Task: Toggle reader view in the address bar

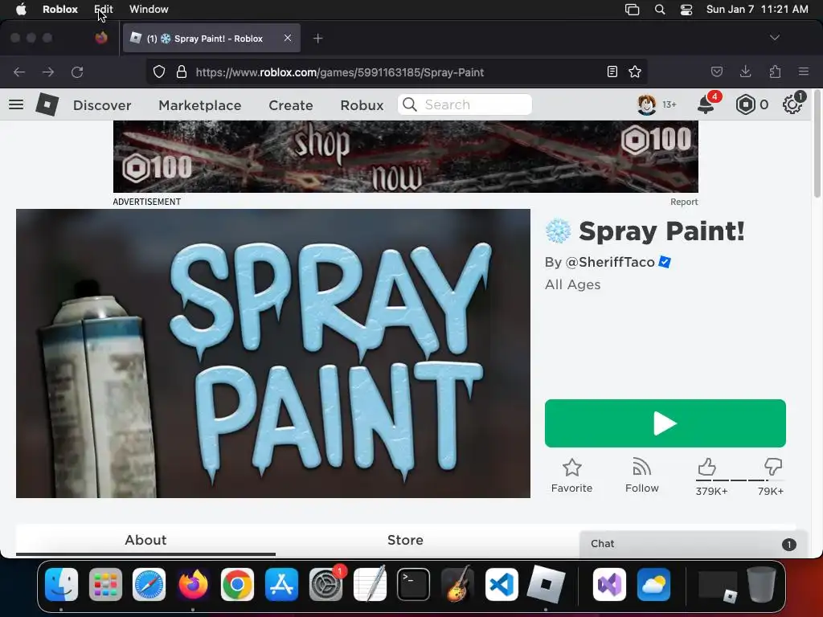Action: point(612,72)
